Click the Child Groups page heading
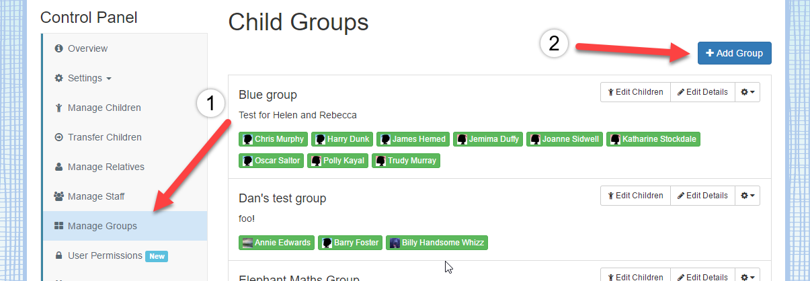The width and height of the screenshot is (810, 281). click(298, 22)
